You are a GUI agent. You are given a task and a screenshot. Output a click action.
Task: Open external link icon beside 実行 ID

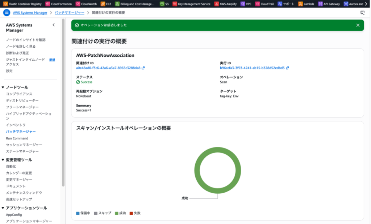287,68
